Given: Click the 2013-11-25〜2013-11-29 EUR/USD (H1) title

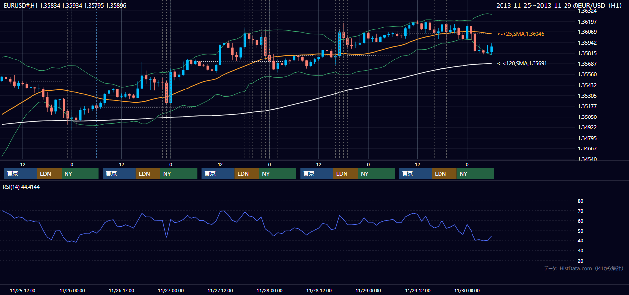Looking at the screenshot, I should [x=559, y=5].
